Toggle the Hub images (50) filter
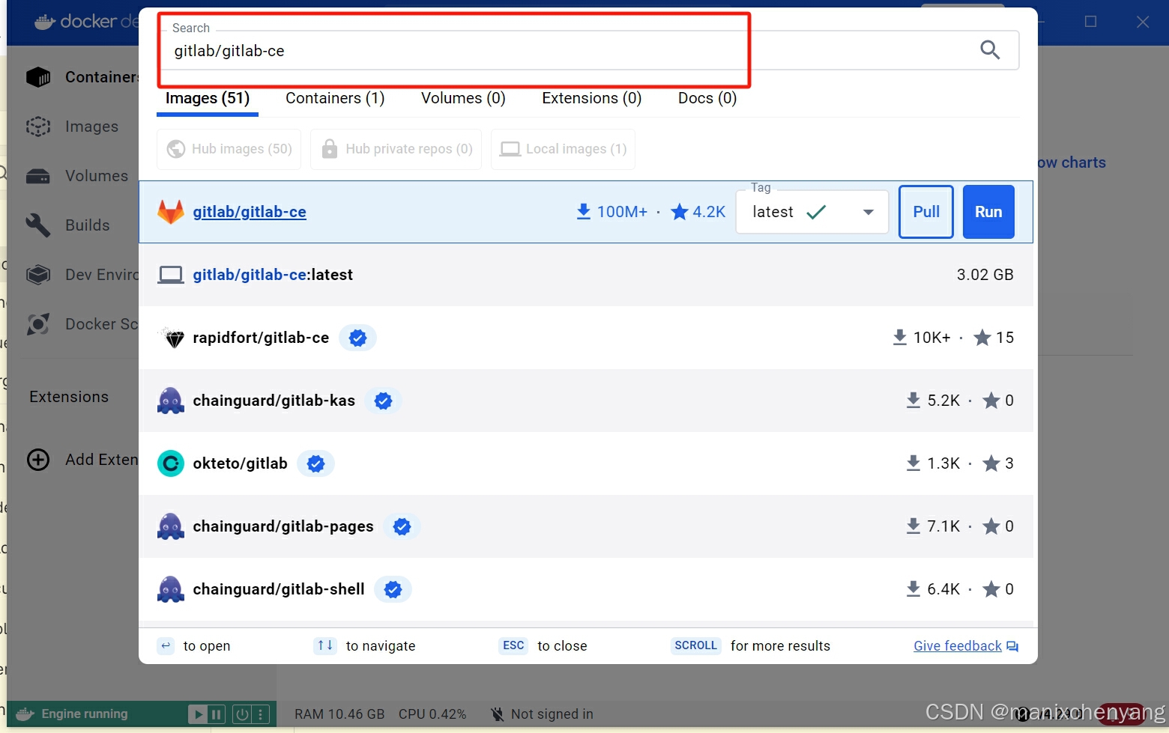Screen dimensions: 1169x733 [x=229, y=149]
